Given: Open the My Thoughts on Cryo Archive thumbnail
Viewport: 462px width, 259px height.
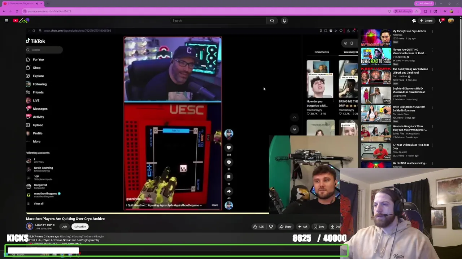Looking at the screenshot, I should click(376, 37).
